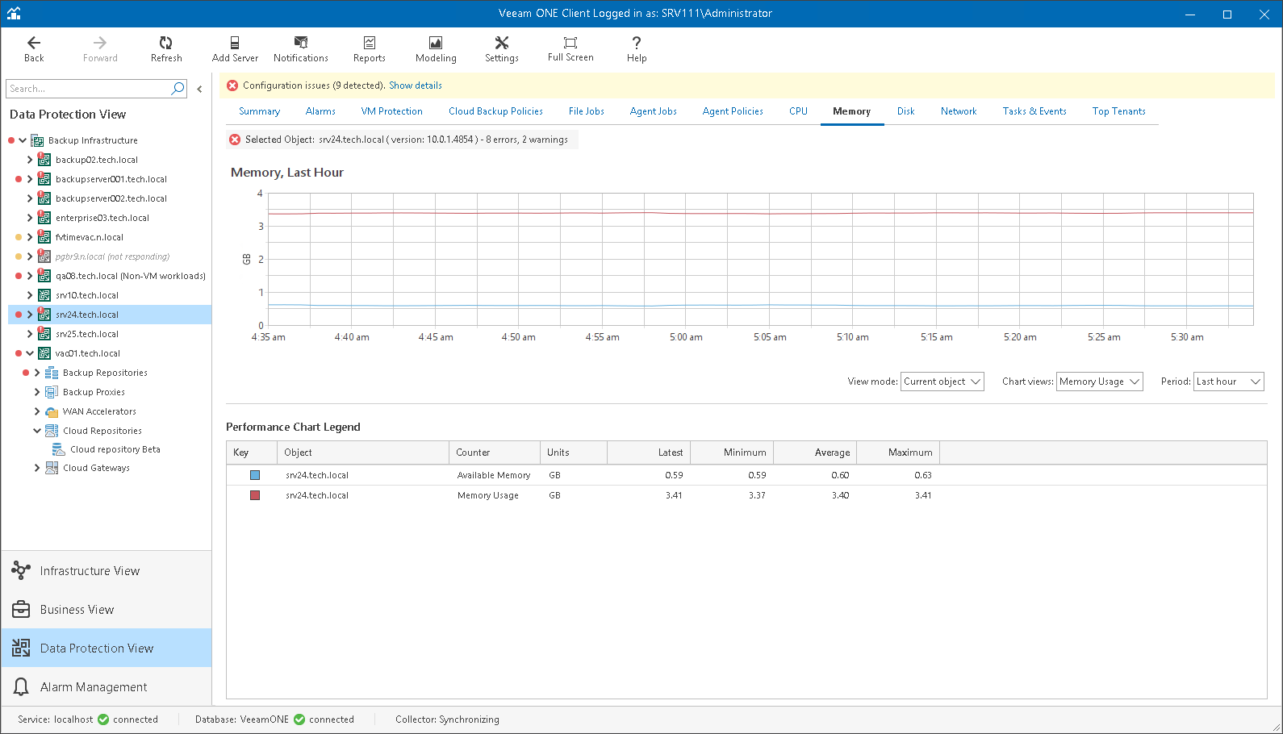The width and height of the screenshot is (1283, 734).
Task: Collapse the left navigation pane arrow
Action: pos(199,90)
